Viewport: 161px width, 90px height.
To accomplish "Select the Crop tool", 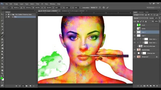I will [x=2, y=26].
